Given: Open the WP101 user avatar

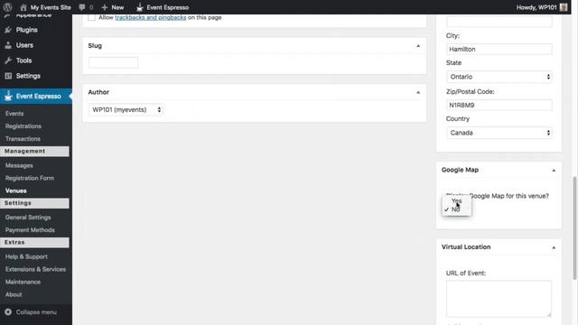Looking at the screenshot, I should [x=564, y=7].
